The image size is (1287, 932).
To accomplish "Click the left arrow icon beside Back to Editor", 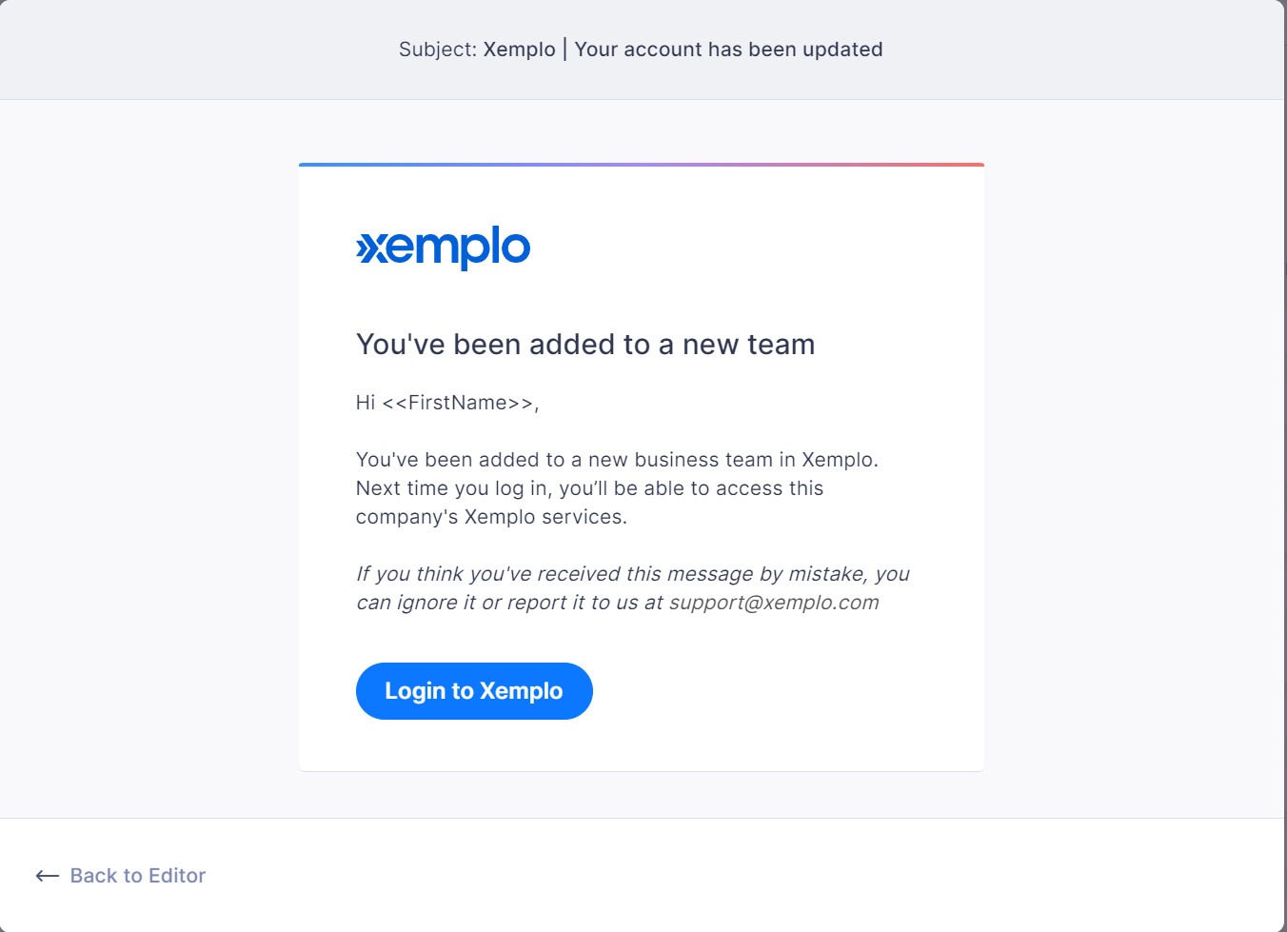I will pyautogui.click(x=48, y=876).
